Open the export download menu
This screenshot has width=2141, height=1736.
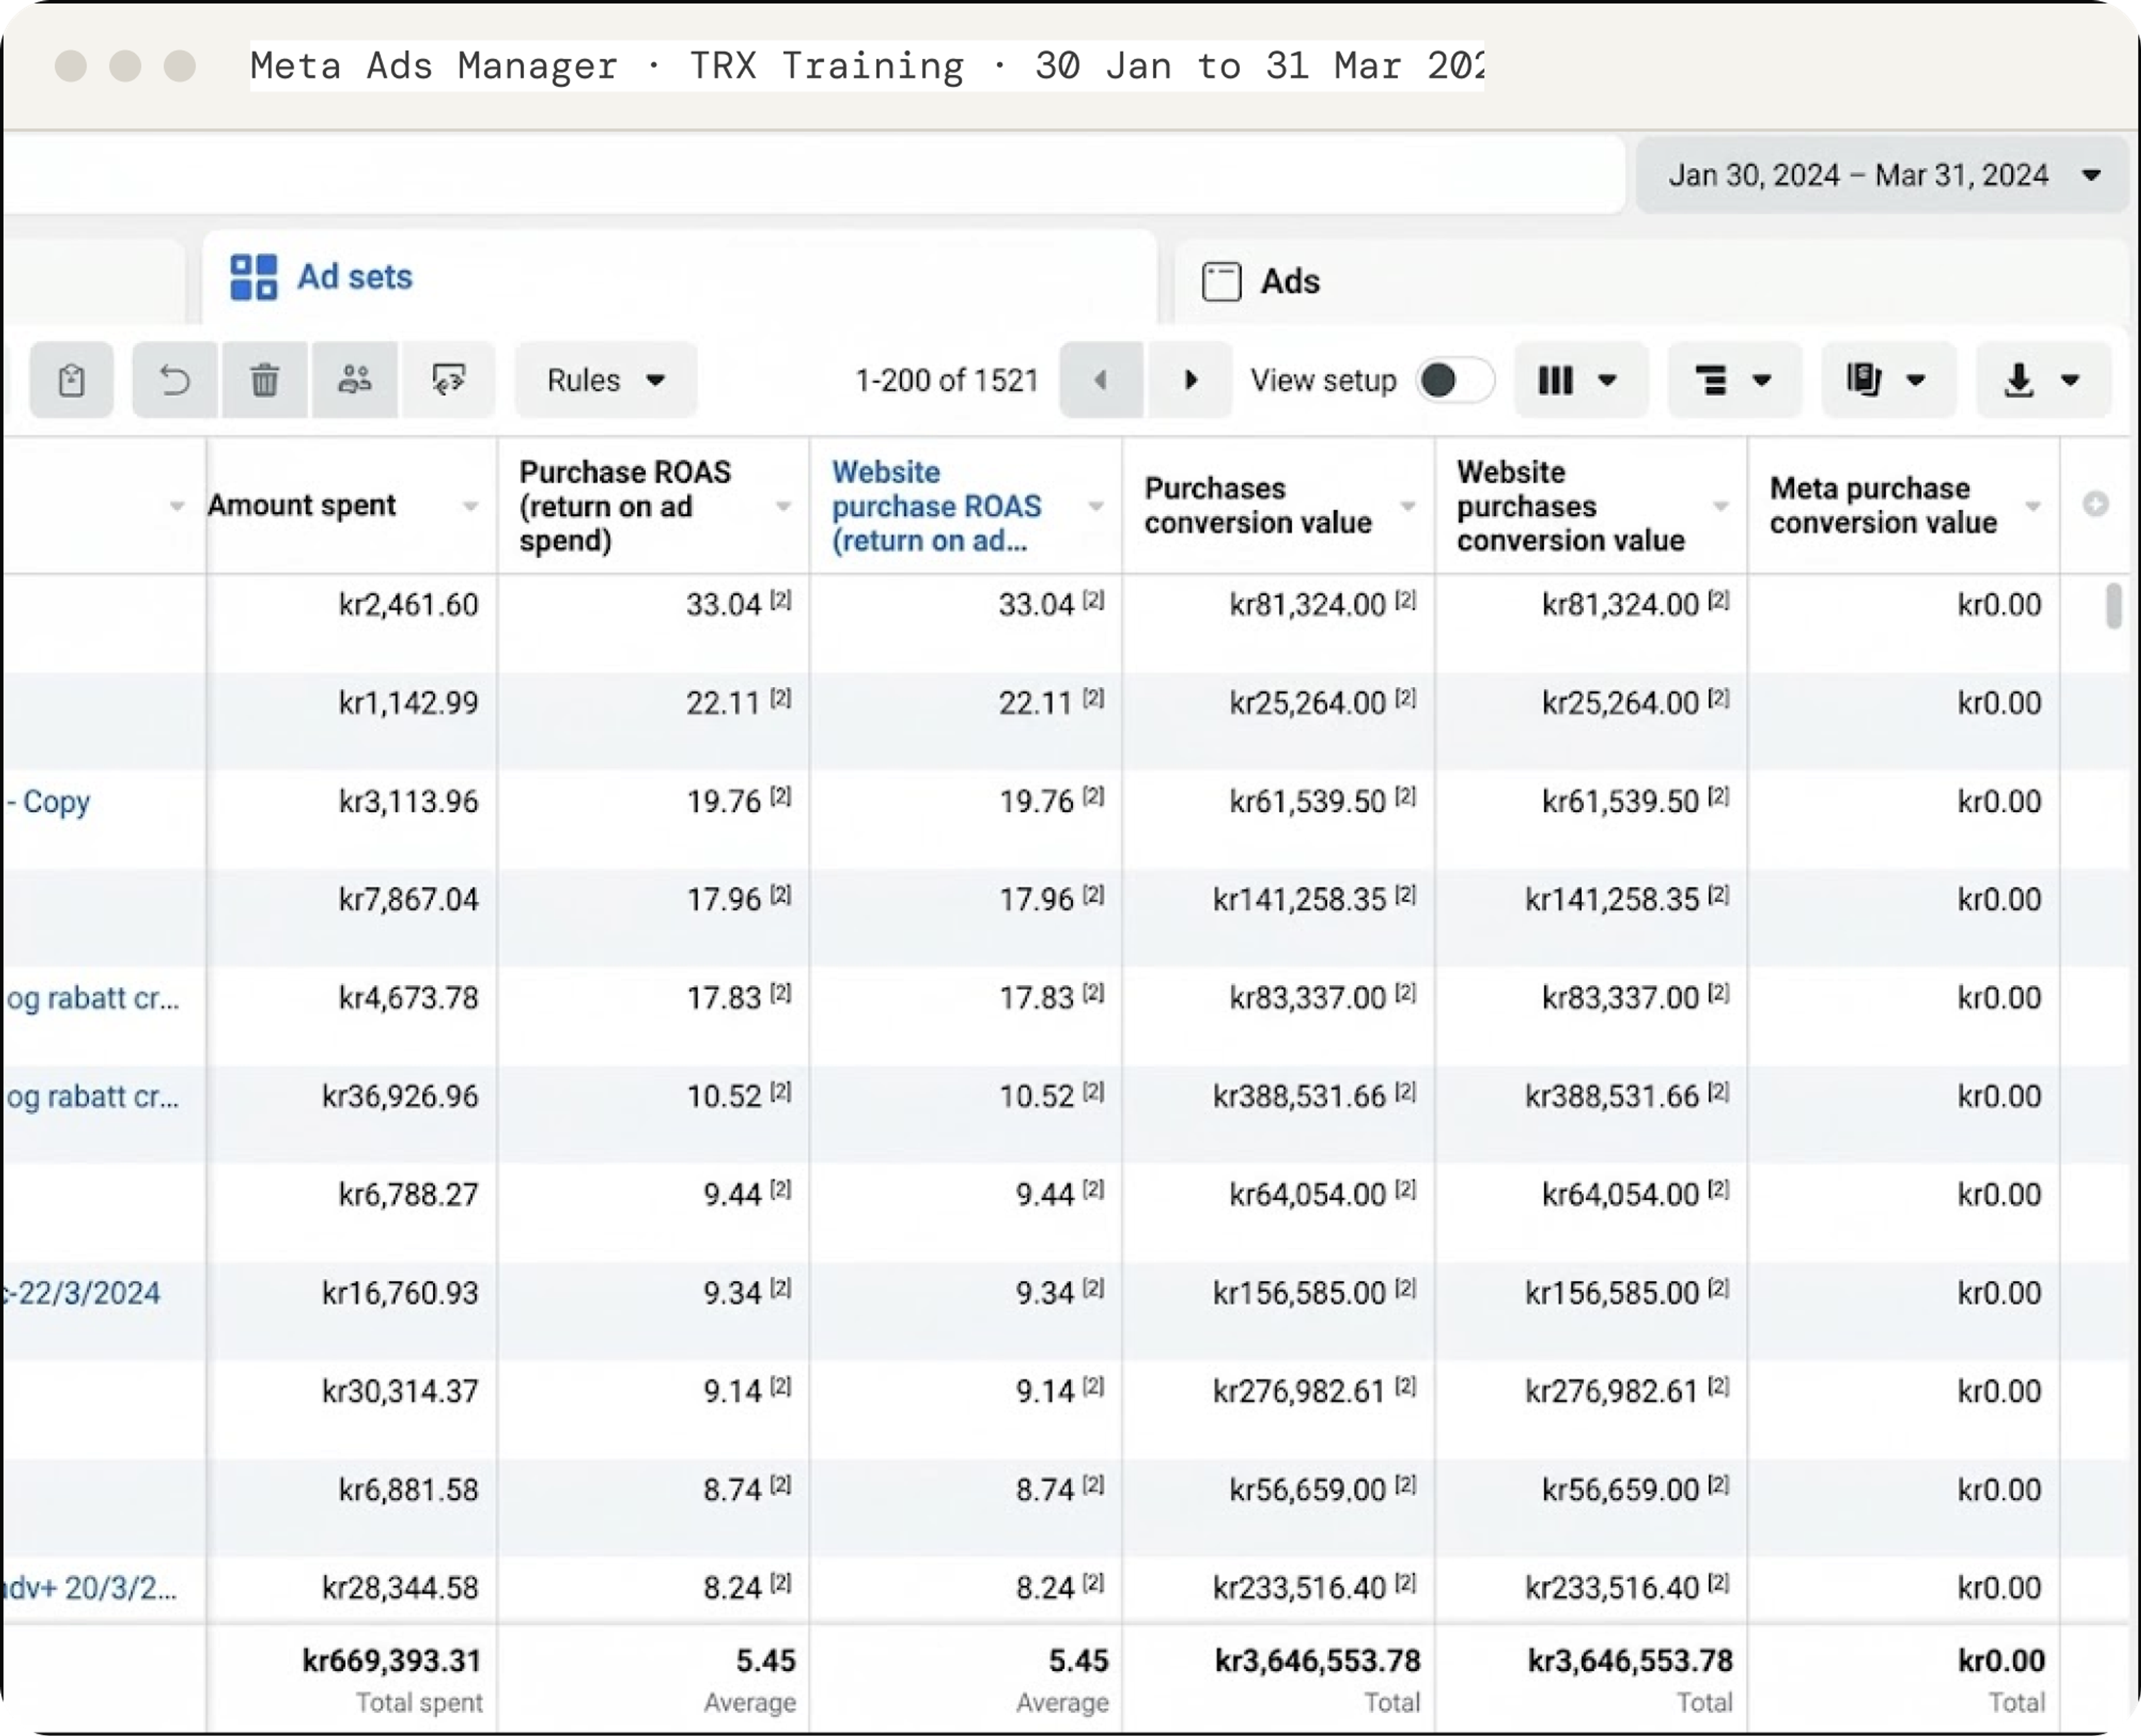click(x=2043, y=380)
